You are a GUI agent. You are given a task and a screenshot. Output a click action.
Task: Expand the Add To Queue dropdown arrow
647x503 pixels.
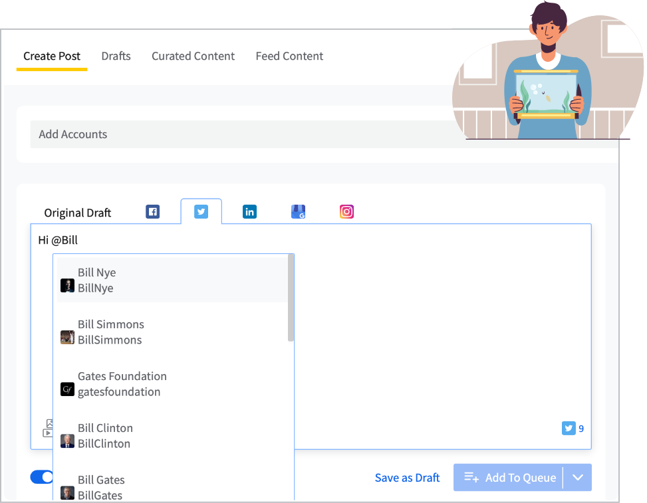point(578,478)
